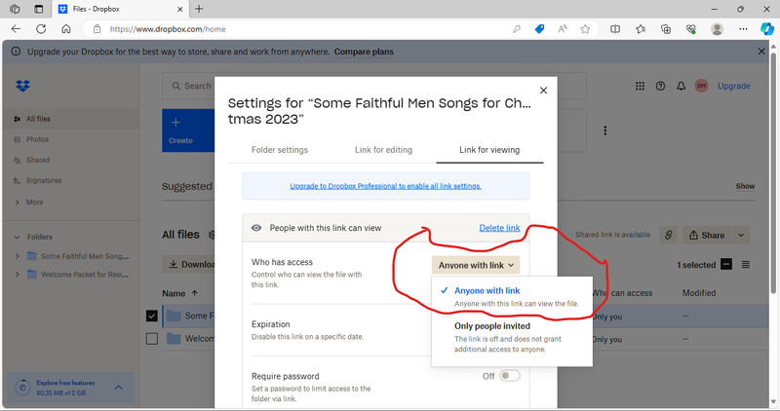Click the browser address bar

click(292, 29)
